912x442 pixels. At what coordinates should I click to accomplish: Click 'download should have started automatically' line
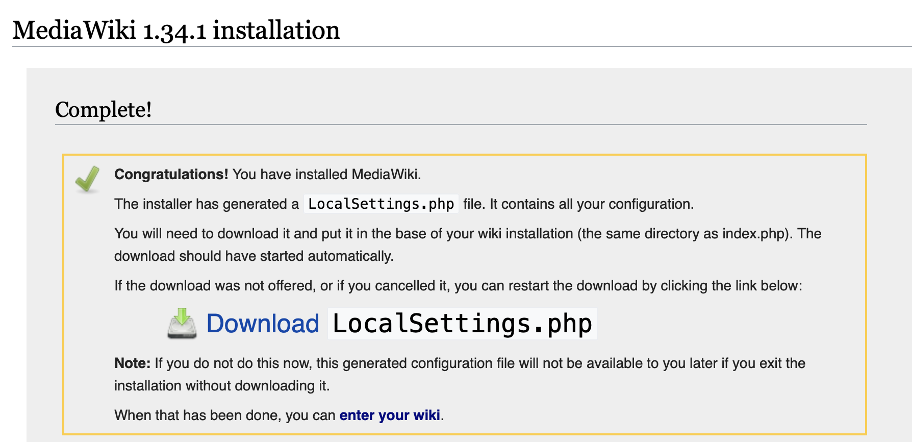coord(254,256)
